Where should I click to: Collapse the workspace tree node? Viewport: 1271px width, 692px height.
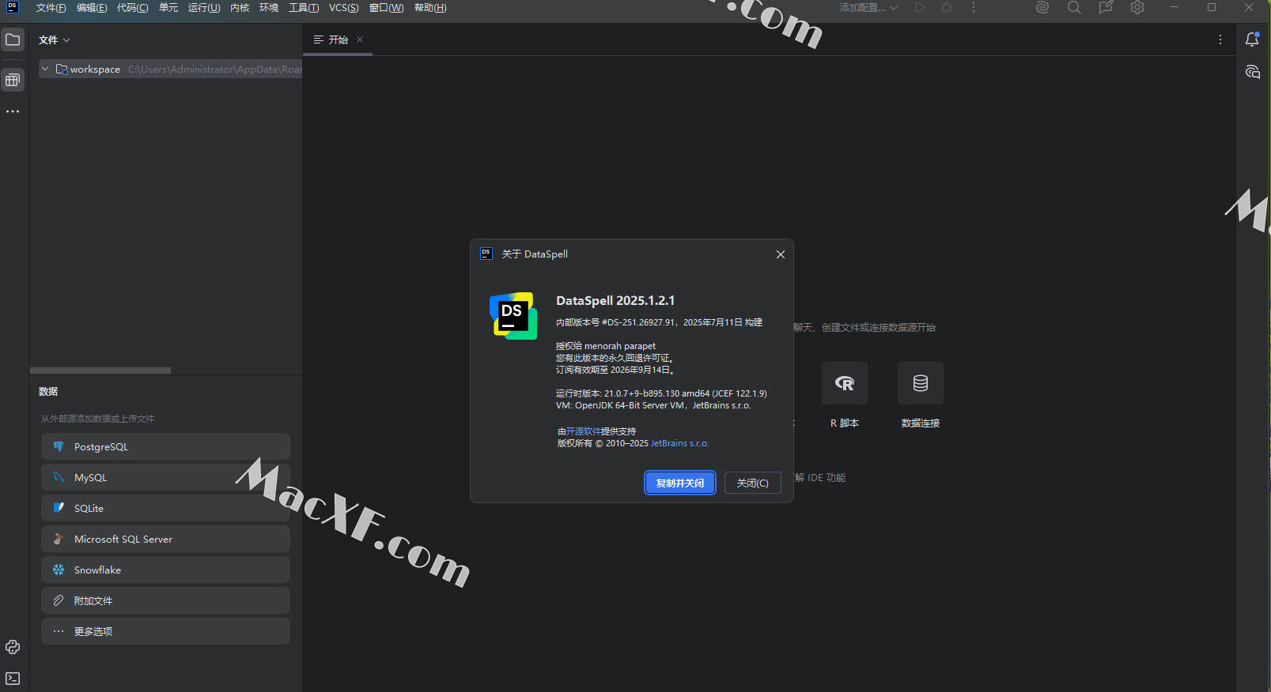(x=45, y=69)
